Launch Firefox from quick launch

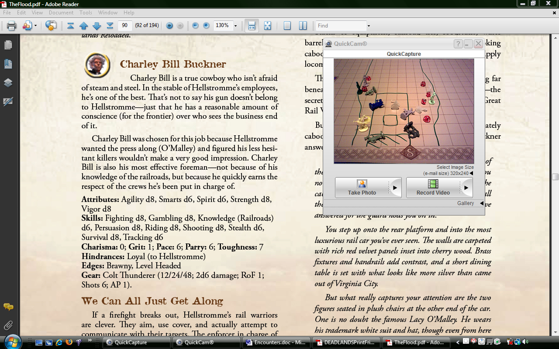[x=69, y=343]
